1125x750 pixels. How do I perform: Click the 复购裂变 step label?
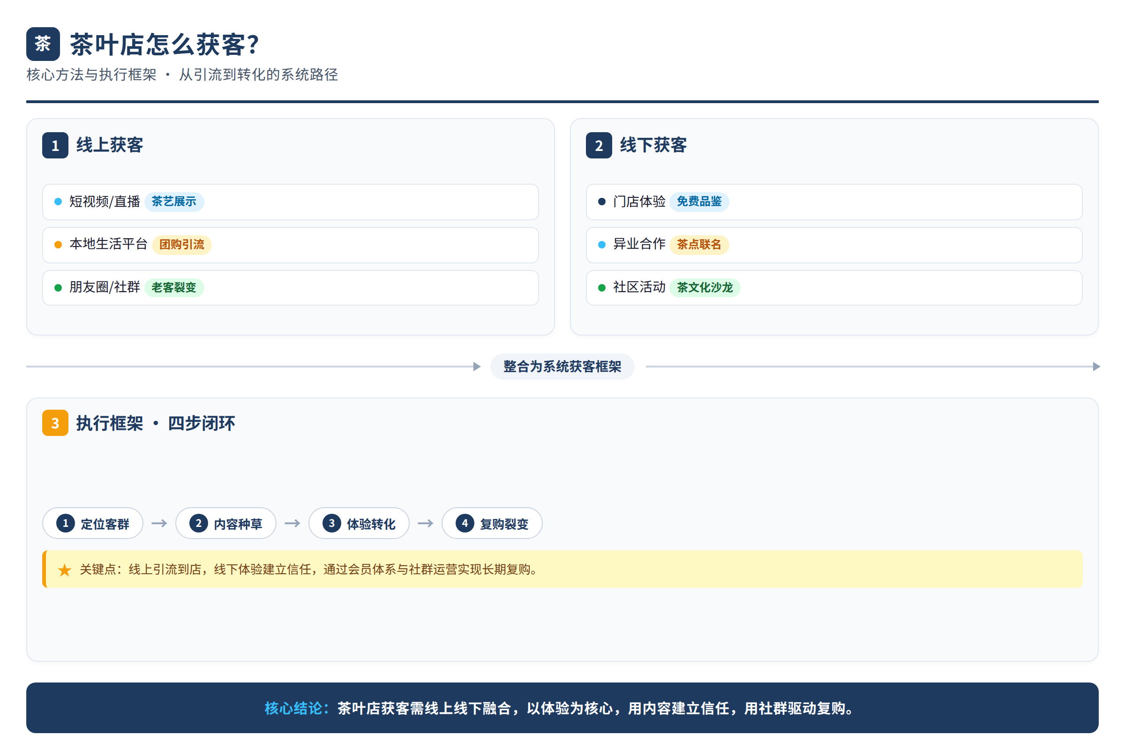pyautogui.click(x=504, y=524)
